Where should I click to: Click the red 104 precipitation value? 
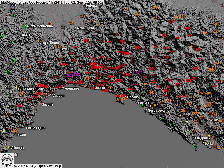188,81
